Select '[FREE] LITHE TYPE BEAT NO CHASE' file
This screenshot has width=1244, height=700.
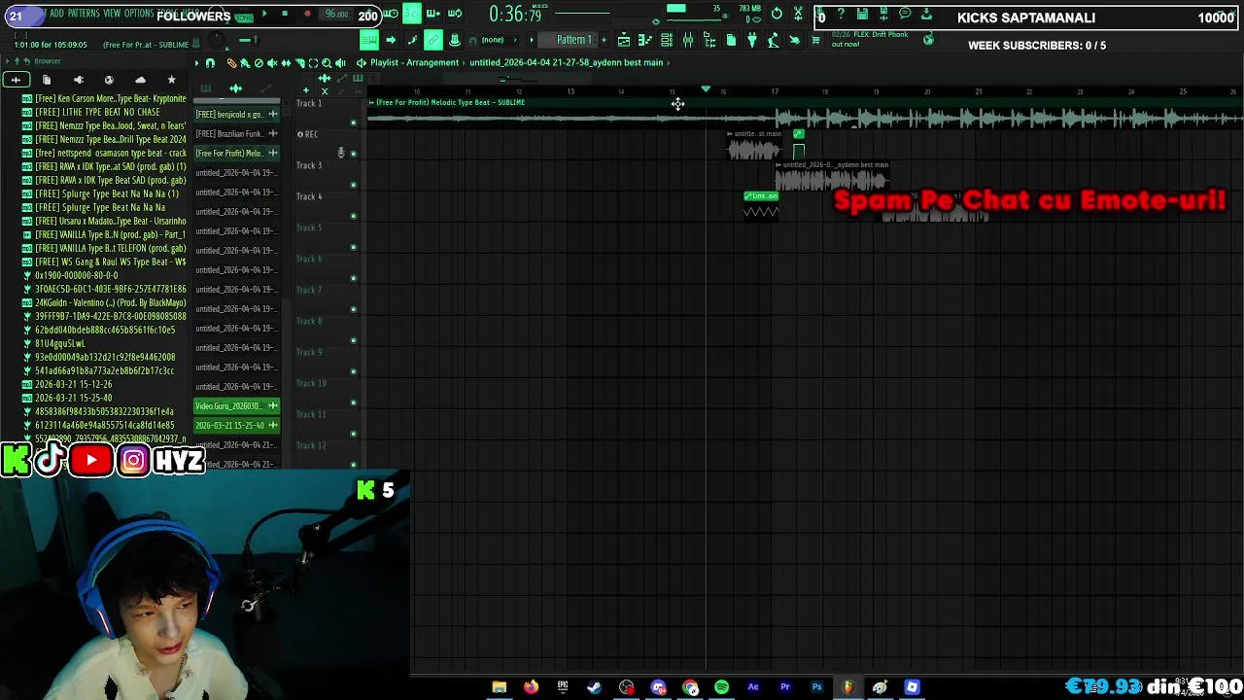pos(97,112)
